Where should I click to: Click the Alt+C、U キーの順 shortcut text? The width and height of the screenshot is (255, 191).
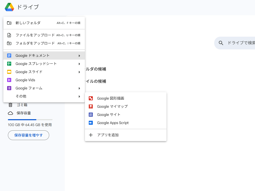pyautogui.click(x=68, y=35)
